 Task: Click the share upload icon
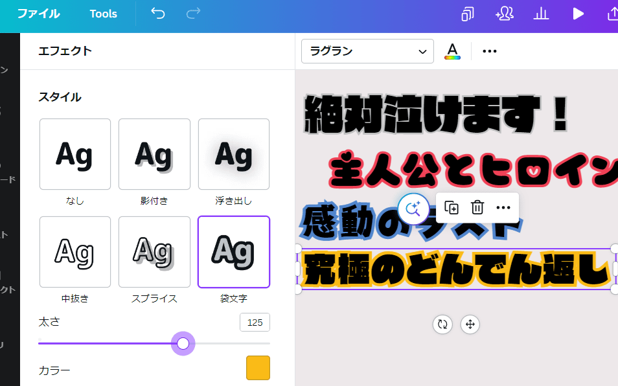(x=612, y=14)
